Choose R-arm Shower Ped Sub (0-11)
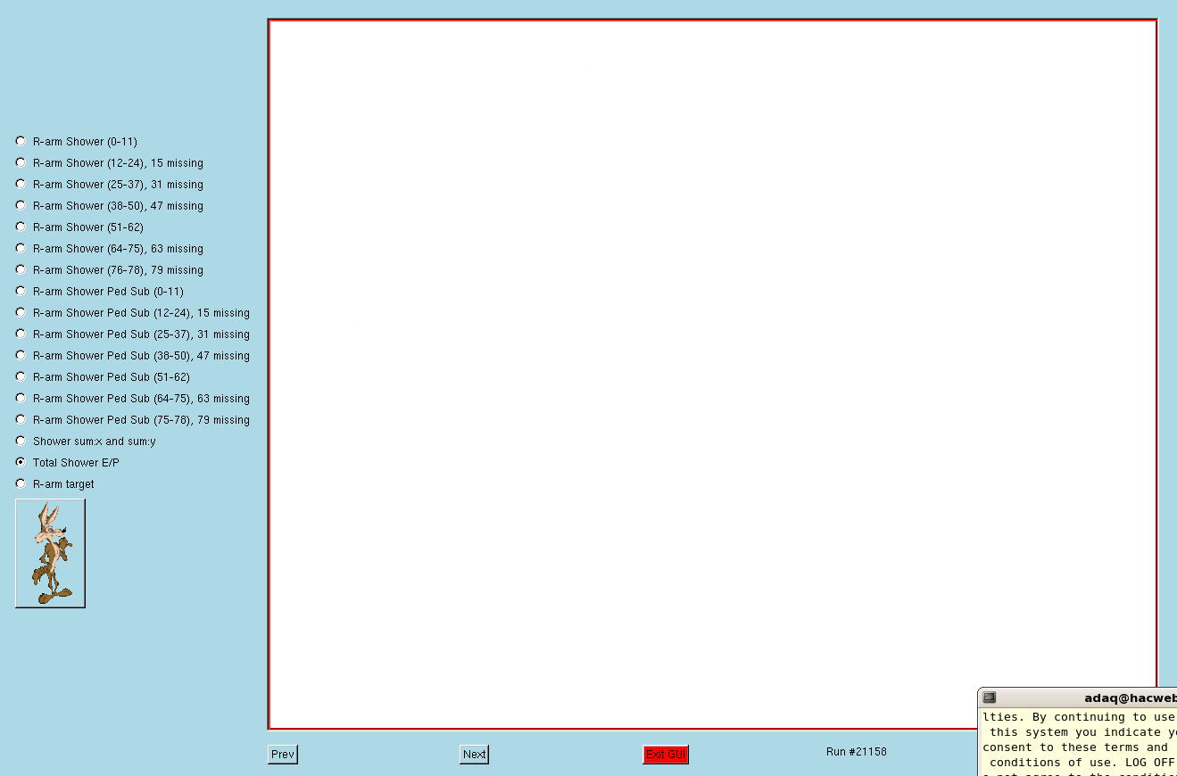Screen dimensions: 1177x776 pyautogui.click(x=21, y=291)
